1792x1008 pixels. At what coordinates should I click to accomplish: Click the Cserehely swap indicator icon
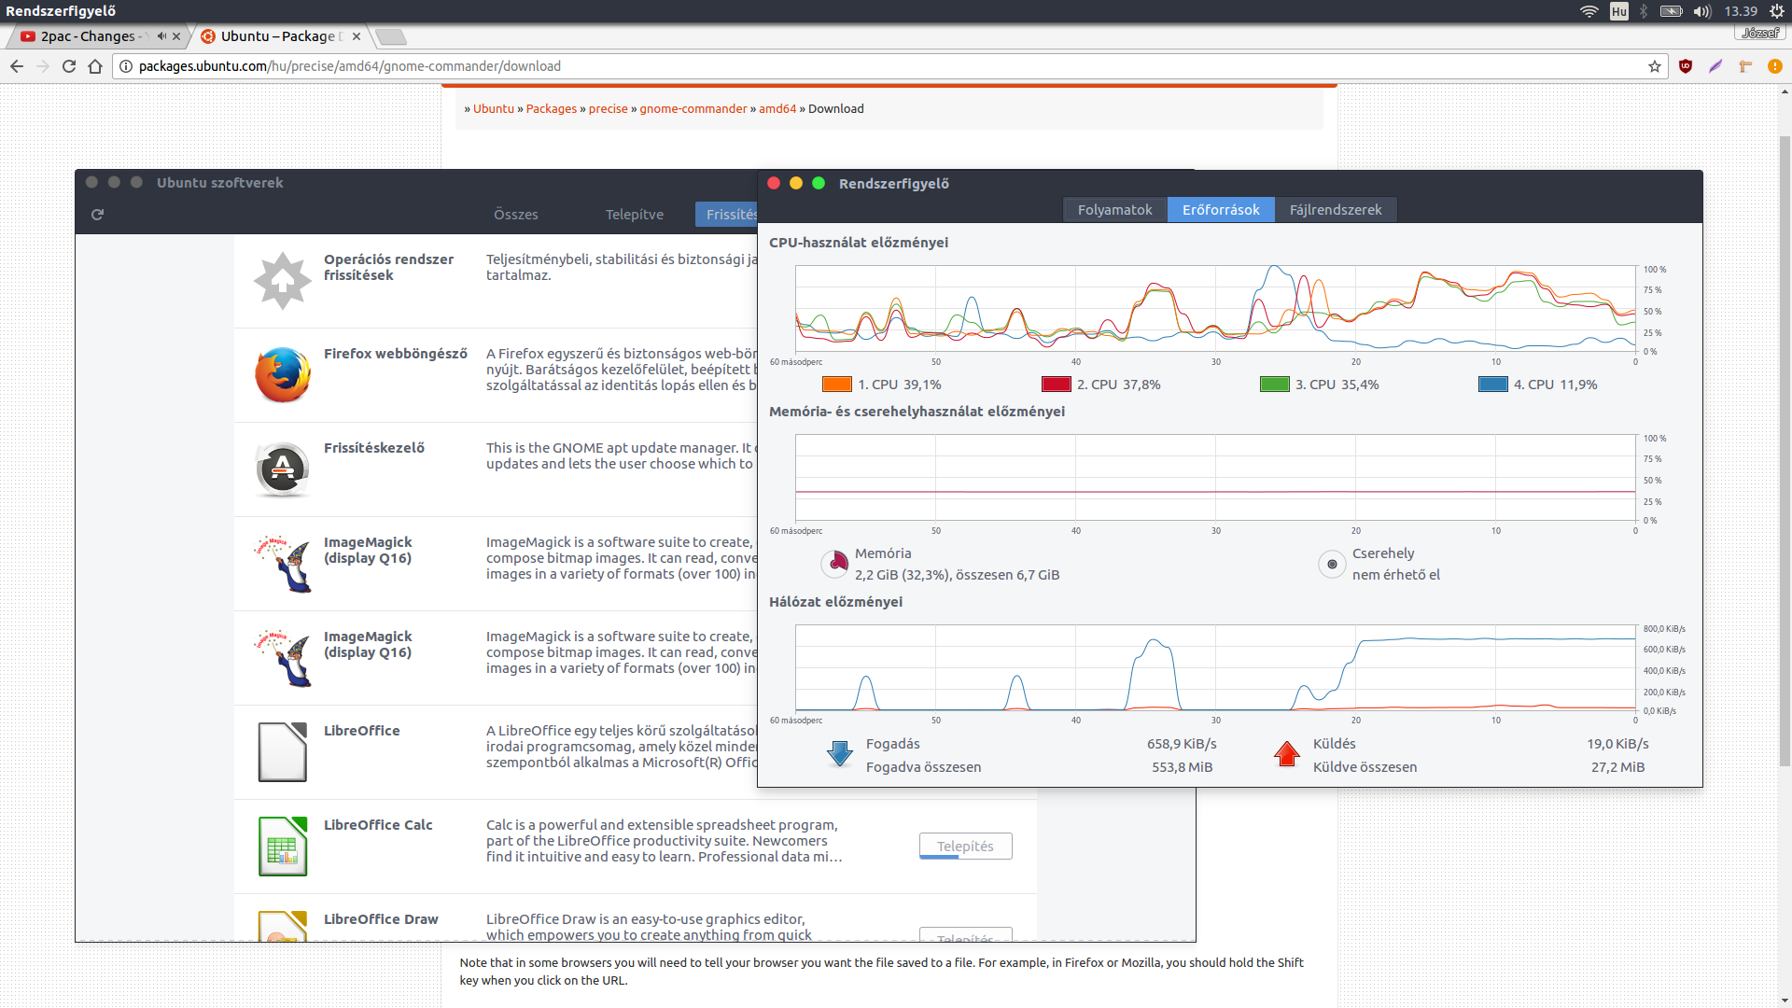coord(1332,564)
